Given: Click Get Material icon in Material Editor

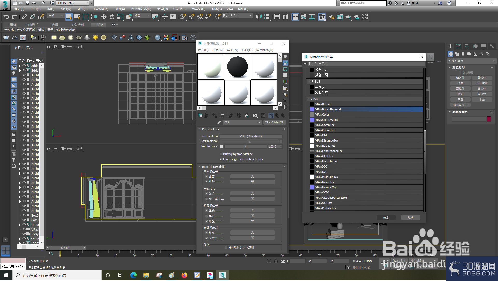Looking at the screenshot, I should pyautogui.click(x=200, y=116).
